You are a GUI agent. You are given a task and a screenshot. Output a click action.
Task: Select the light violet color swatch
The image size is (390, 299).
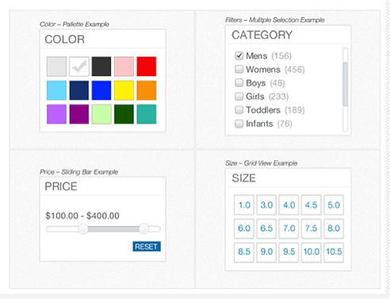point(56,114)
